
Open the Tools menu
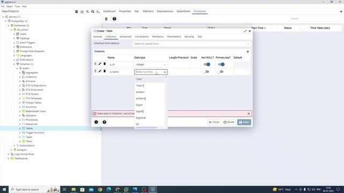pyautogui.click(x=17, y=6)
